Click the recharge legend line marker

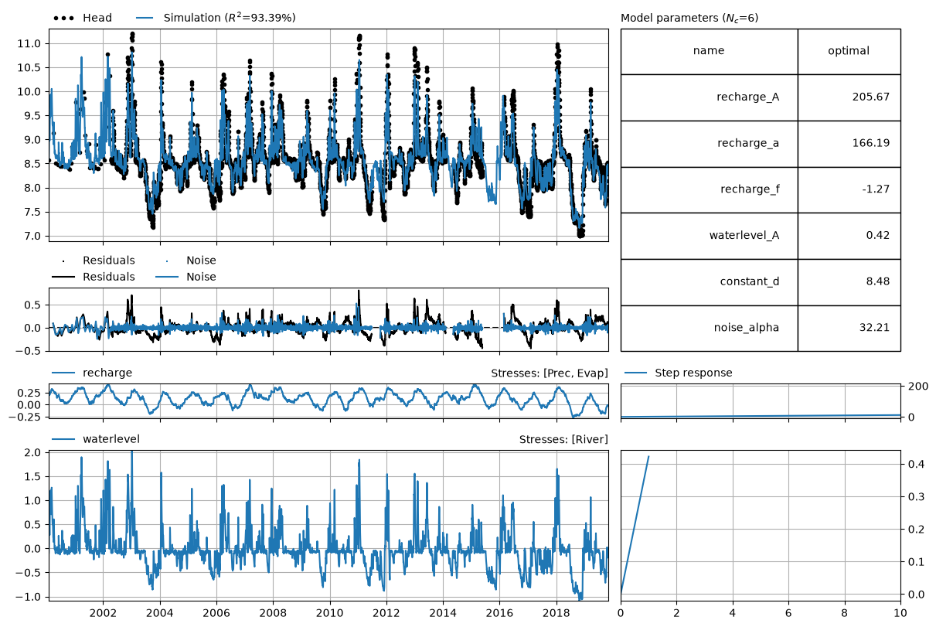64,373
